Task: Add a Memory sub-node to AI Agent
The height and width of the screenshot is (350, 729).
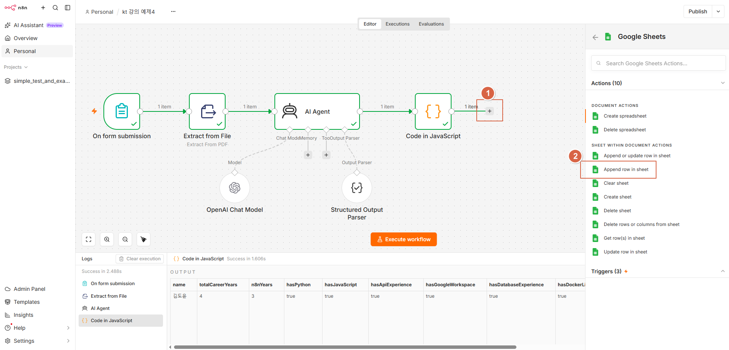Action: 308,155
